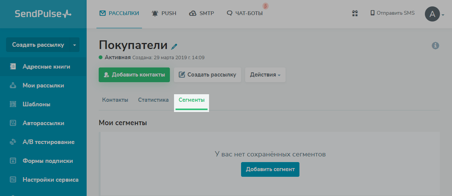Open the Действия dropdown menu

pyautogui.click(x=265, y=75)
